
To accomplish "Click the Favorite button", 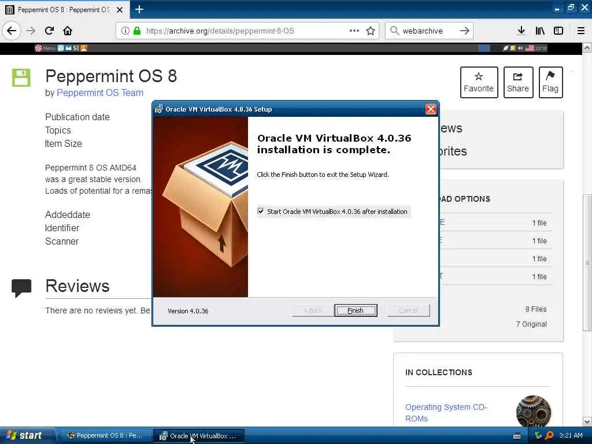I will coord(479,82).
